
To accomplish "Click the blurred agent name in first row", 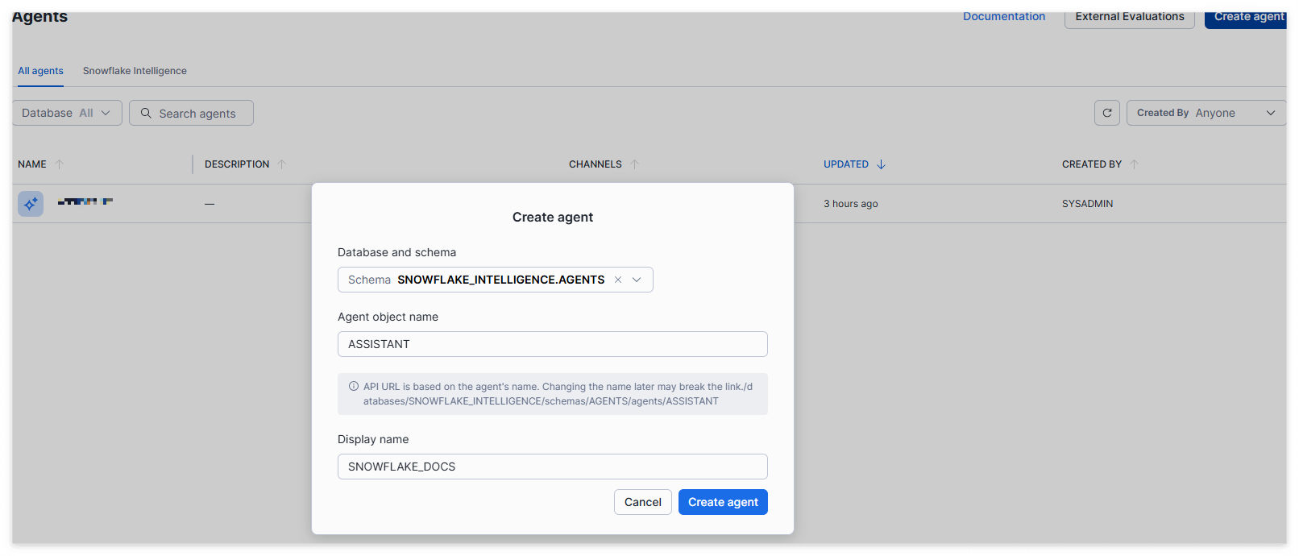I will tap(85, 201).
